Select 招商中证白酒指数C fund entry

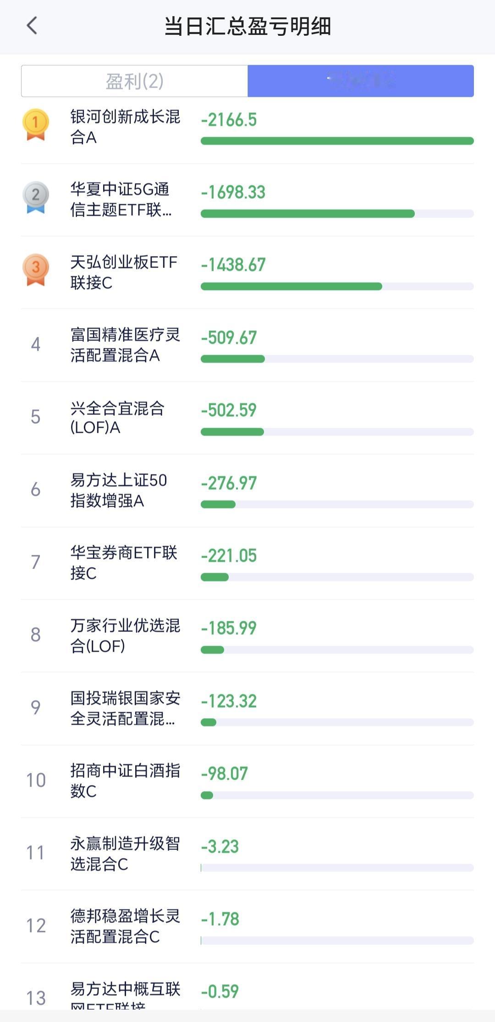pyautogui.click(x=125, y=781)
